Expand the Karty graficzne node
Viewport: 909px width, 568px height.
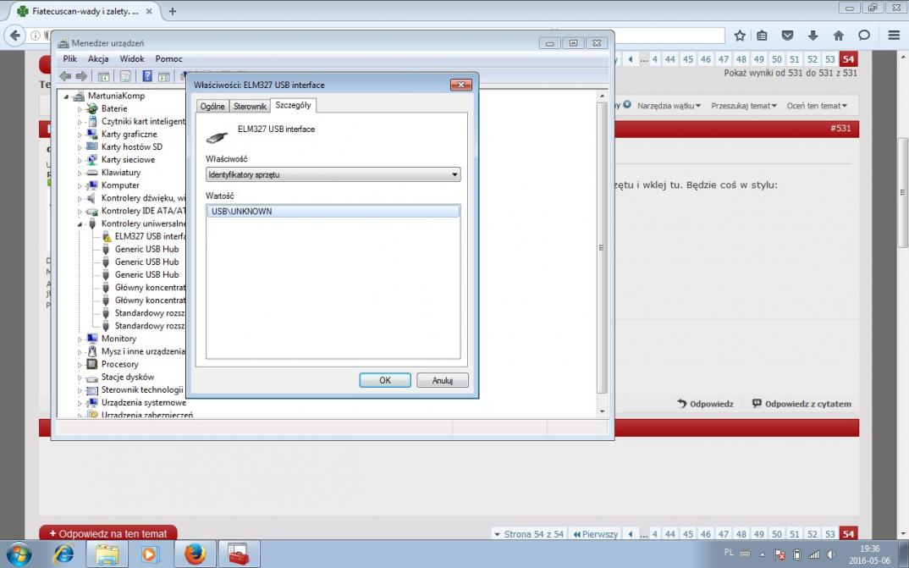(x=80, y=135)
